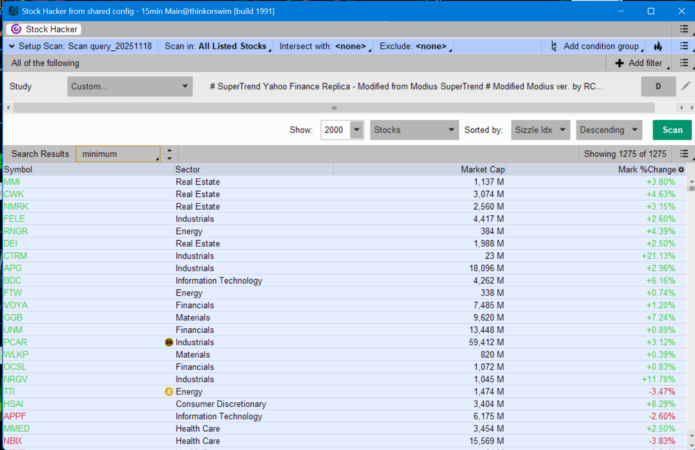Click the results vertical scrollbar thumb

pos(692,188)
